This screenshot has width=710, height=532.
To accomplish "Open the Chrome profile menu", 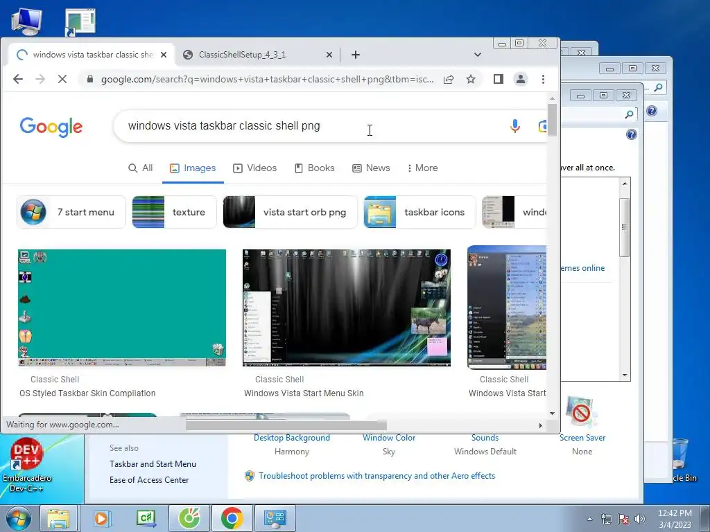I will (x=521, y=79).
